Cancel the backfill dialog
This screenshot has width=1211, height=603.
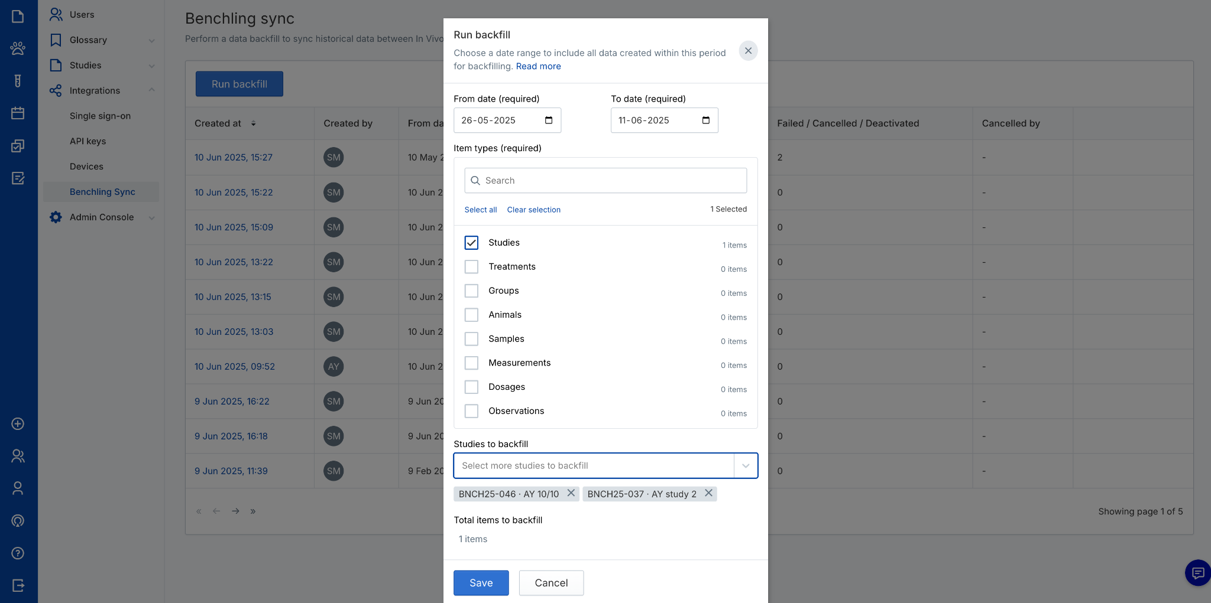[551, 583]
